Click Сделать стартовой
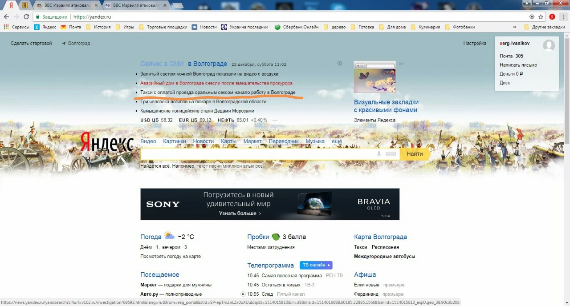Screen dimensions: 570x306 (x=31, y=44)
